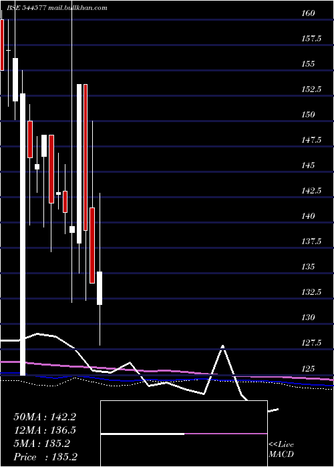334x467 pixels.
Task: Click the 150 price axis label
Action: [308, 114]
